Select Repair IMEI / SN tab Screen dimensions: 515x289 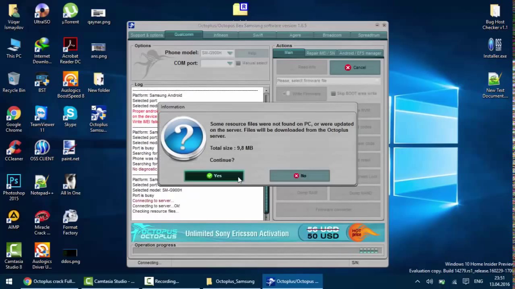(320, 53)
